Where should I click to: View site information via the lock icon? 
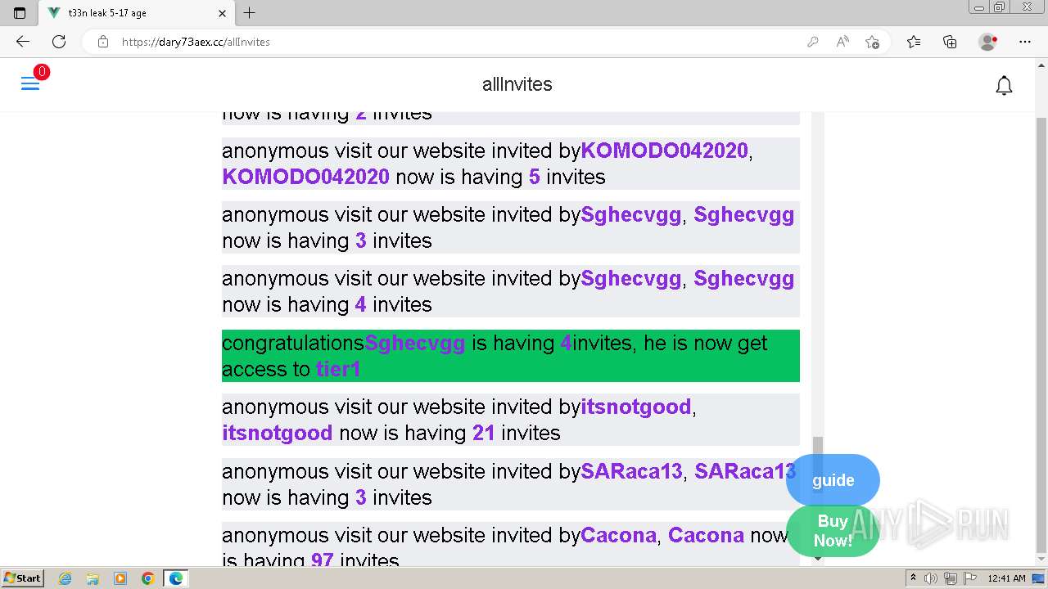(x=103, y=42)
